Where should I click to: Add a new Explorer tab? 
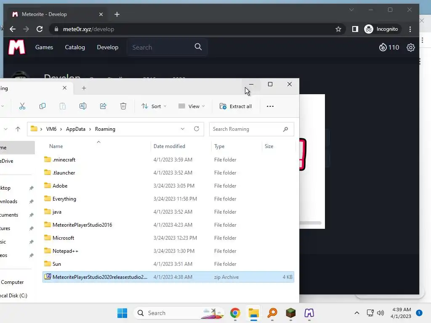point(84,88)
